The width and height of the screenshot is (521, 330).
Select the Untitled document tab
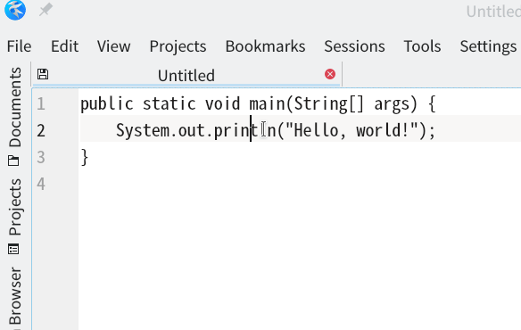(x=186, y=75)
